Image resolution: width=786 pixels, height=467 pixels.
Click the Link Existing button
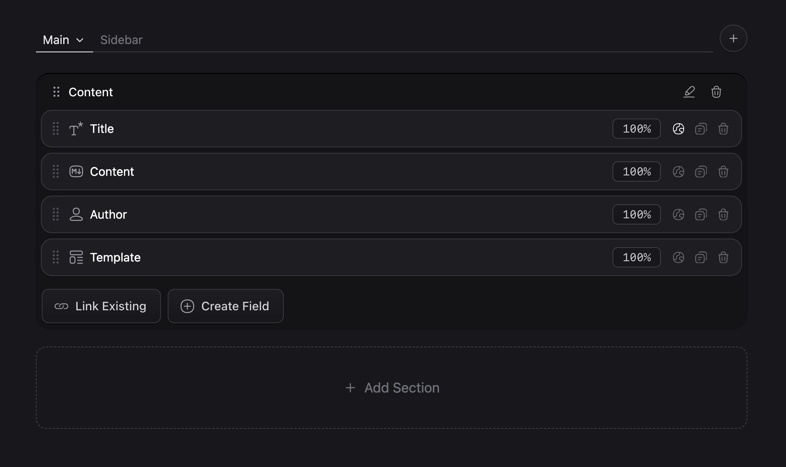click(101, 306)
